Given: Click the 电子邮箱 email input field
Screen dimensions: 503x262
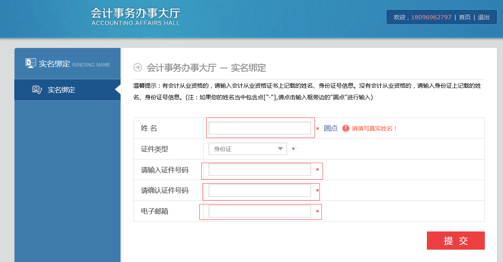Looking at the screenshot, I should (260, 211).
